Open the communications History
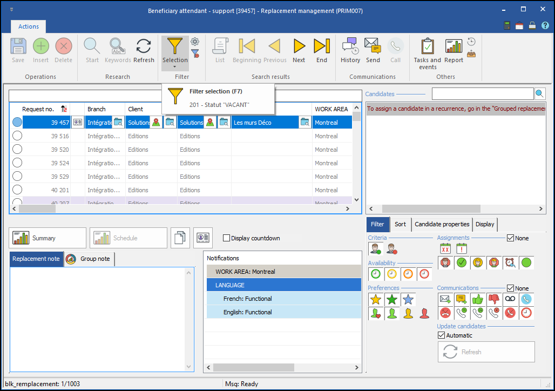 pyautogui.click(x=350, y=51)
